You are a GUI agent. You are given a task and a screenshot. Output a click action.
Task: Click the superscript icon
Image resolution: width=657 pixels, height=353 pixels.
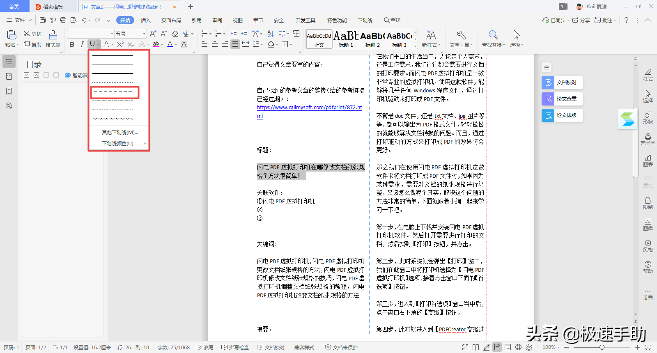click(120, 44)
